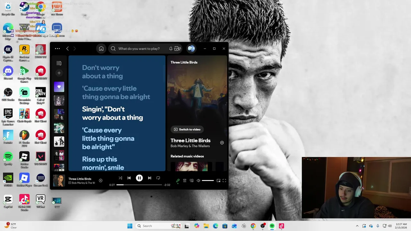The height and width of the screenshot is (231, 411).
Task: Click the Spotify search magnifier icon
Action: point(113,49)
